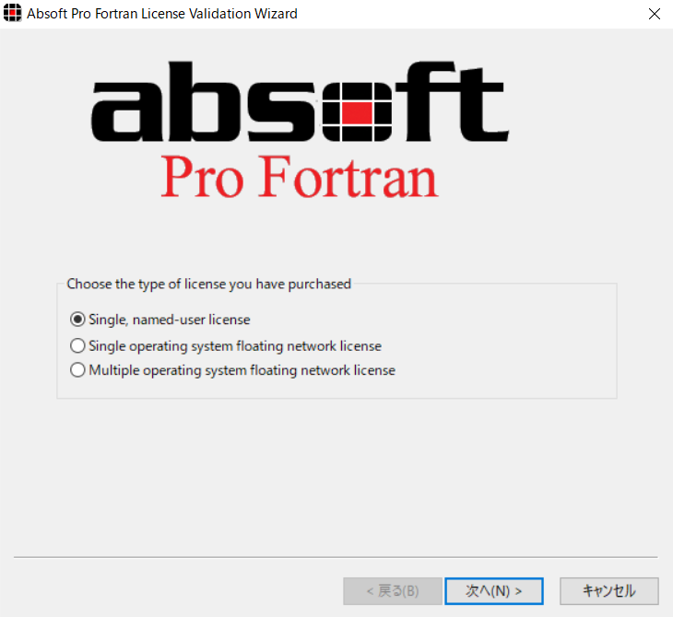Click the black letters 'ft' in the logo

pyautogui.click(x=452, y=101)
